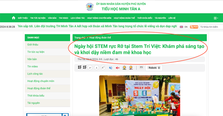Go to the home page icon

coord(13,18)
